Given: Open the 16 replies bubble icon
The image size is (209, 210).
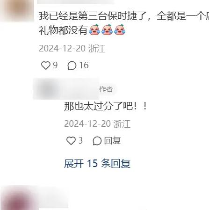Looking at the screenshot, I should (72, 65).
